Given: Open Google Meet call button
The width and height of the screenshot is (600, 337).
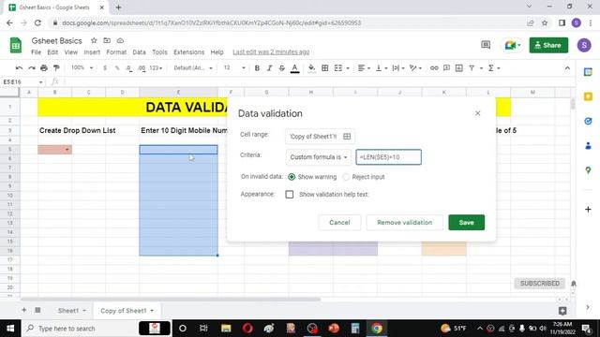Looking at the screenshot, I should (x=512, y=45).
